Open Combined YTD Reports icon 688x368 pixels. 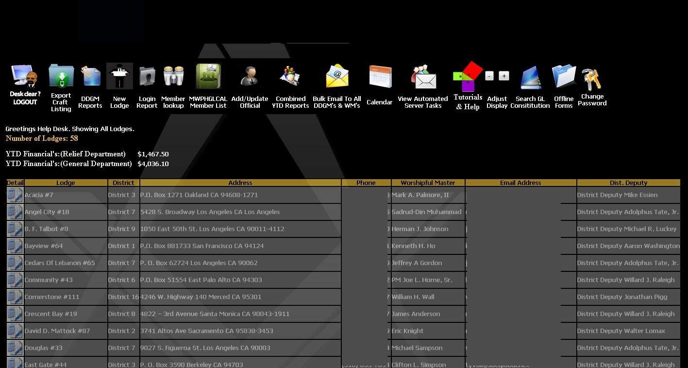290,77
